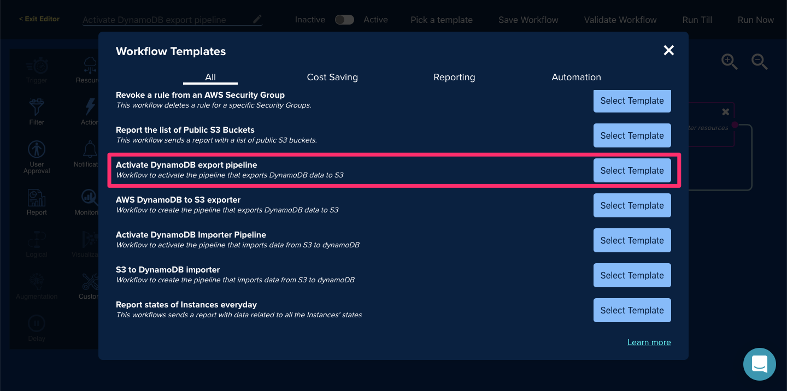
Task: Click Save Workflow in the top bar
Action: [528, 20]
